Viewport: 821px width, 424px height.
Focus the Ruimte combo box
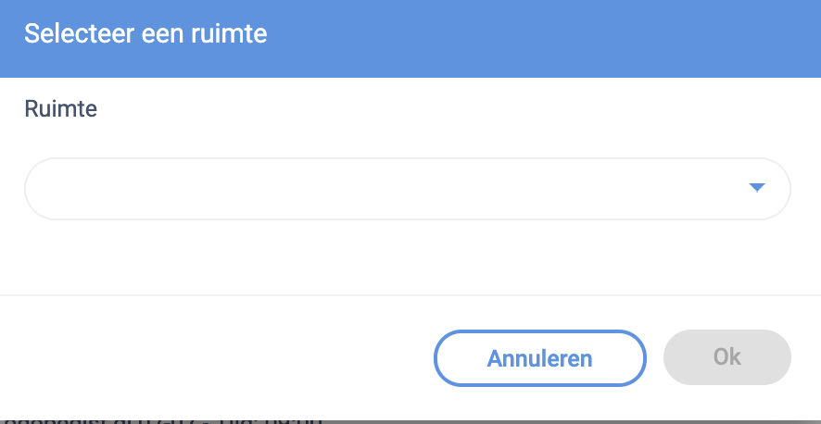[408, 189]
